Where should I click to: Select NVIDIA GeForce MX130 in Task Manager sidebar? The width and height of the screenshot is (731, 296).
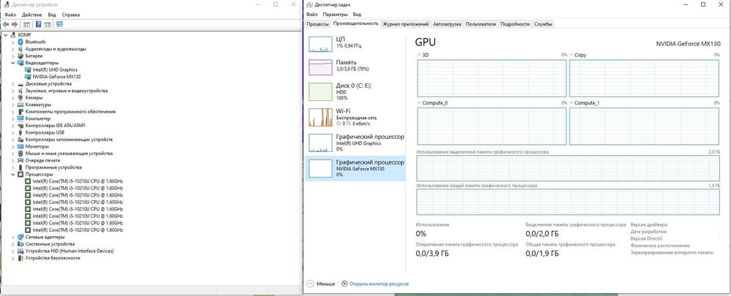[355, 168]
